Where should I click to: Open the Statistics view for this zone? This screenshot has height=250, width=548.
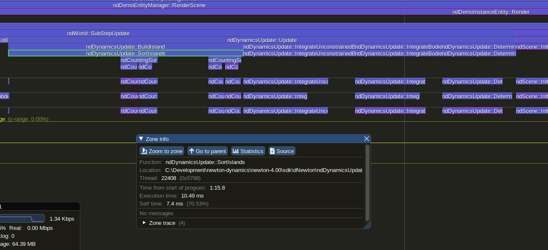tap(248, 151)
